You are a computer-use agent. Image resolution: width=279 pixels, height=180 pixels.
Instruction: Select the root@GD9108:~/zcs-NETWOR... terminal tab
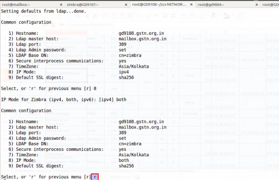coord(163,5)
